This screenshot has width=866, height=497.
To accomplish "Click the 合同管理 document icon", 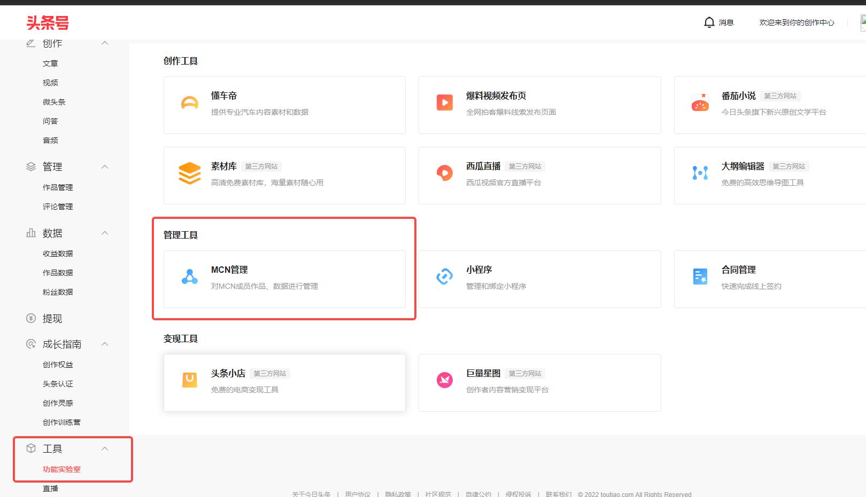I will click(700, 277).
